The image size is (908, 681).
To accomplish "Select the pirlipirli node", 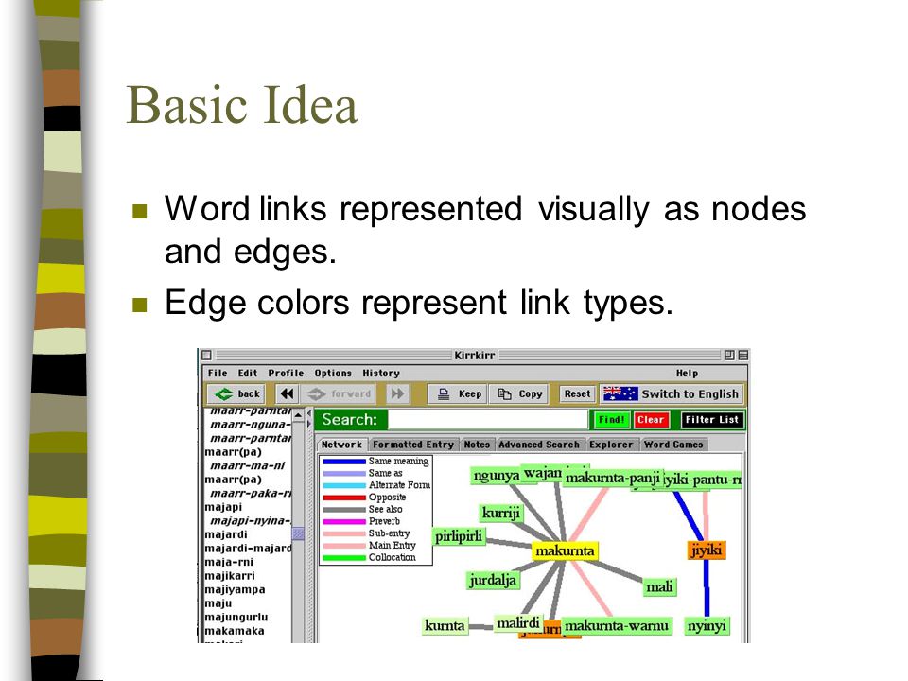I will point(459,536).
